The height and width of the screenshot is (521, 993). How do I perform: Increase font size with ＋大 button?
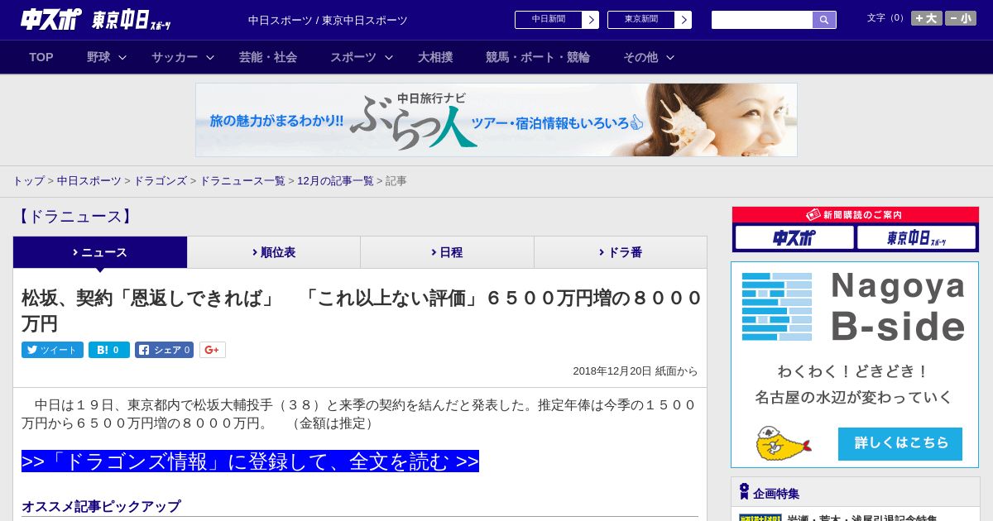click(927, 18)
